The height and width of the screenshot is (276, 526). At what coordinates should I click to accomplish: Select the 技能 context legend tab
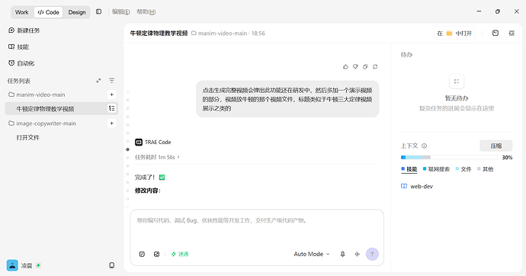click(409, 169)
